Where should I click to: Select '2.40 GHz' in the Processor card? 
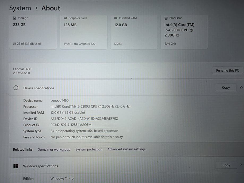pos(170,44)
